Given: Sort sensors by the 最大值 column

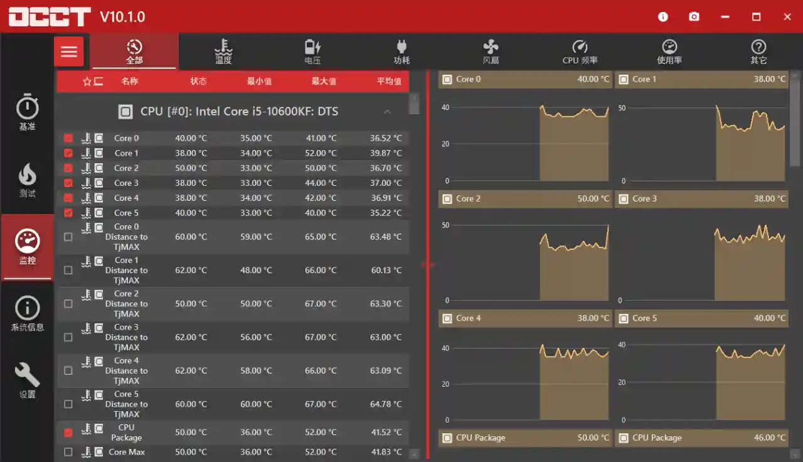Looking at the screenshot, I should pos(322,81).
